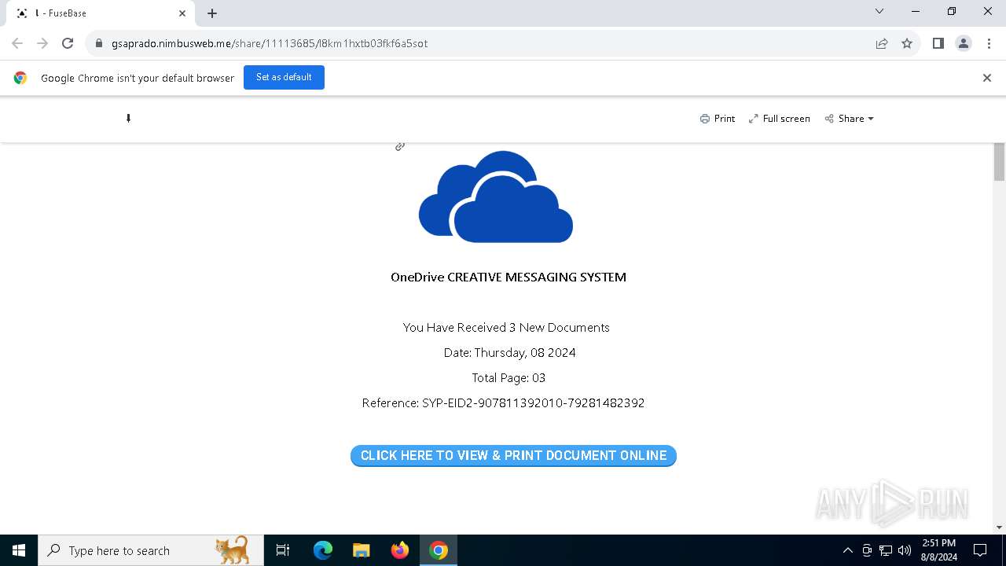Viewport: 1006px width, 566px height.
Task: Open the Chrome profile avatar
Action: point(963,43)
